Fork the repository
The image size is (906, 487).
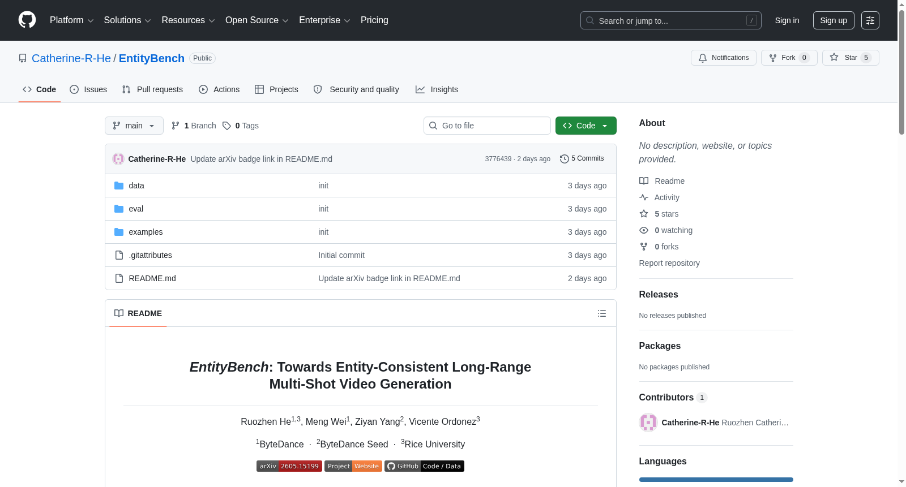coord(789,58)
